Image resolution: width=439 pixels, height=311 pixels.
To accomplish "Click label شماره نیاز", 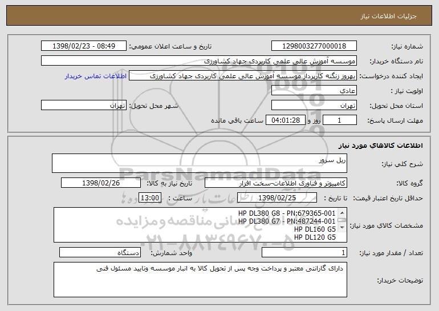I will [x=407, y=47].
